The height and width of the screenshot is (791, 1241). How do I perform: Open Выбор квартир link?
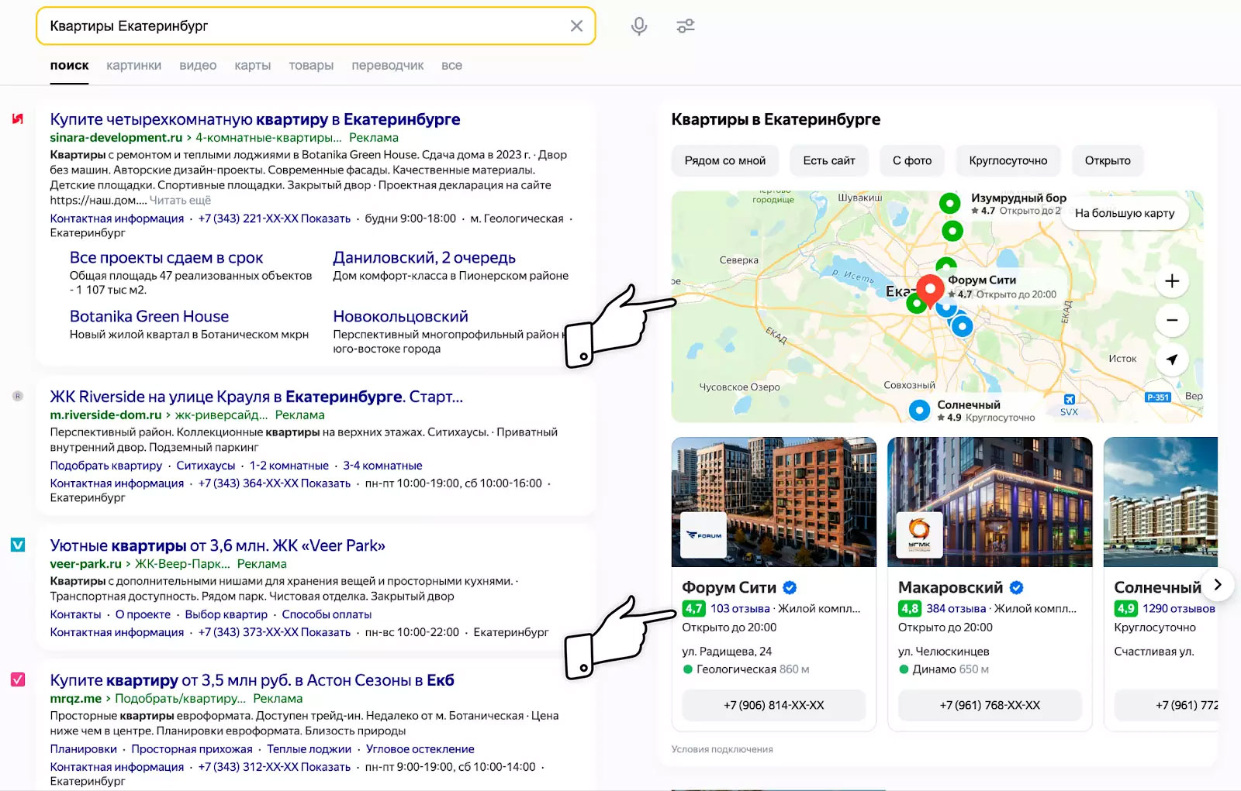pyautogui.click(x=226, y=614)
